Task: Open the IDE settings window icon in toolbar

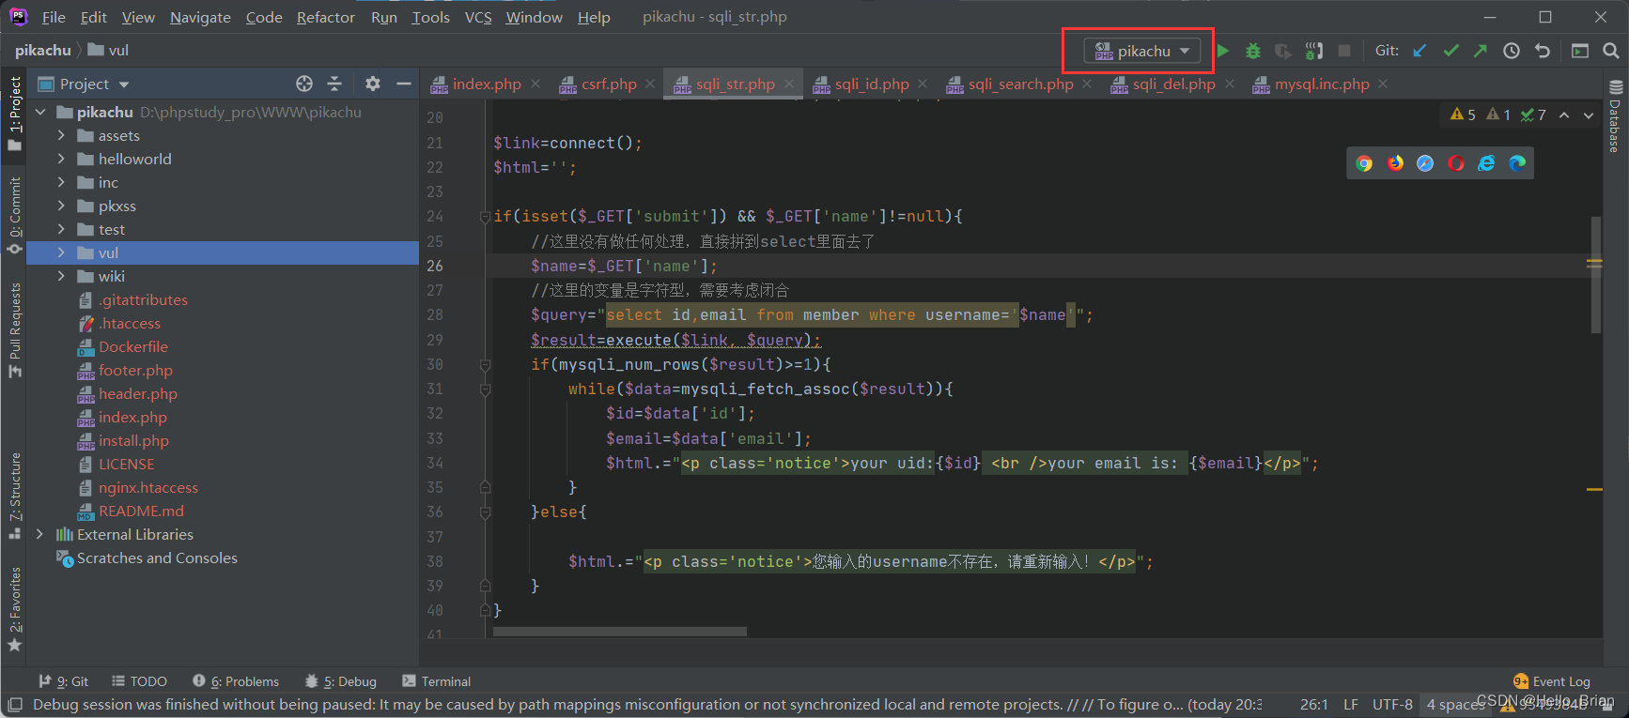Action: click(x=1580, y=51)
